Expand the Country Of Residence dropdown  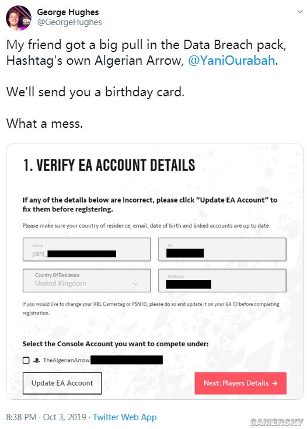(x=86, y=280)
